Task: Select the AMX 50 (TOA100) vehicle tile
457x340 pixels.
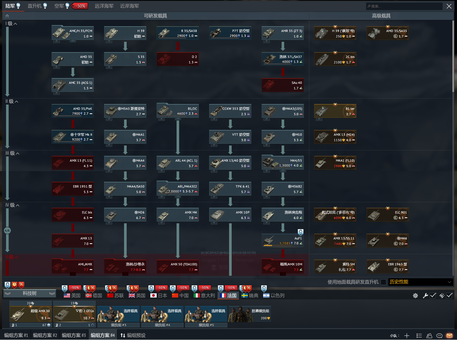Action: click(x=178, y=267)
